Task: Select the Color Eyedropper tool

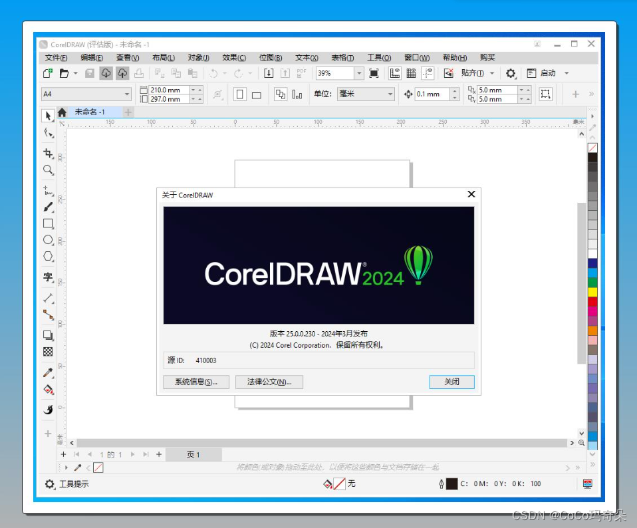Action: click(49, 372)
